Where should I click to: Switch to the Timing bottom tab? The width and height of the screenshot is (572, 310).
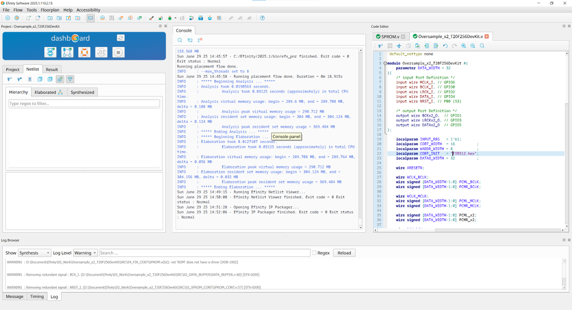37,296
